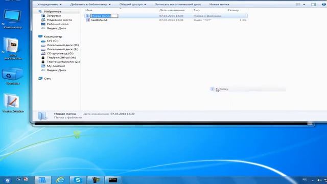Viewport: 327px width, 184px height.
Task: Click the RU language indicator
Action: pyautogui.click(x=305, y=179)
